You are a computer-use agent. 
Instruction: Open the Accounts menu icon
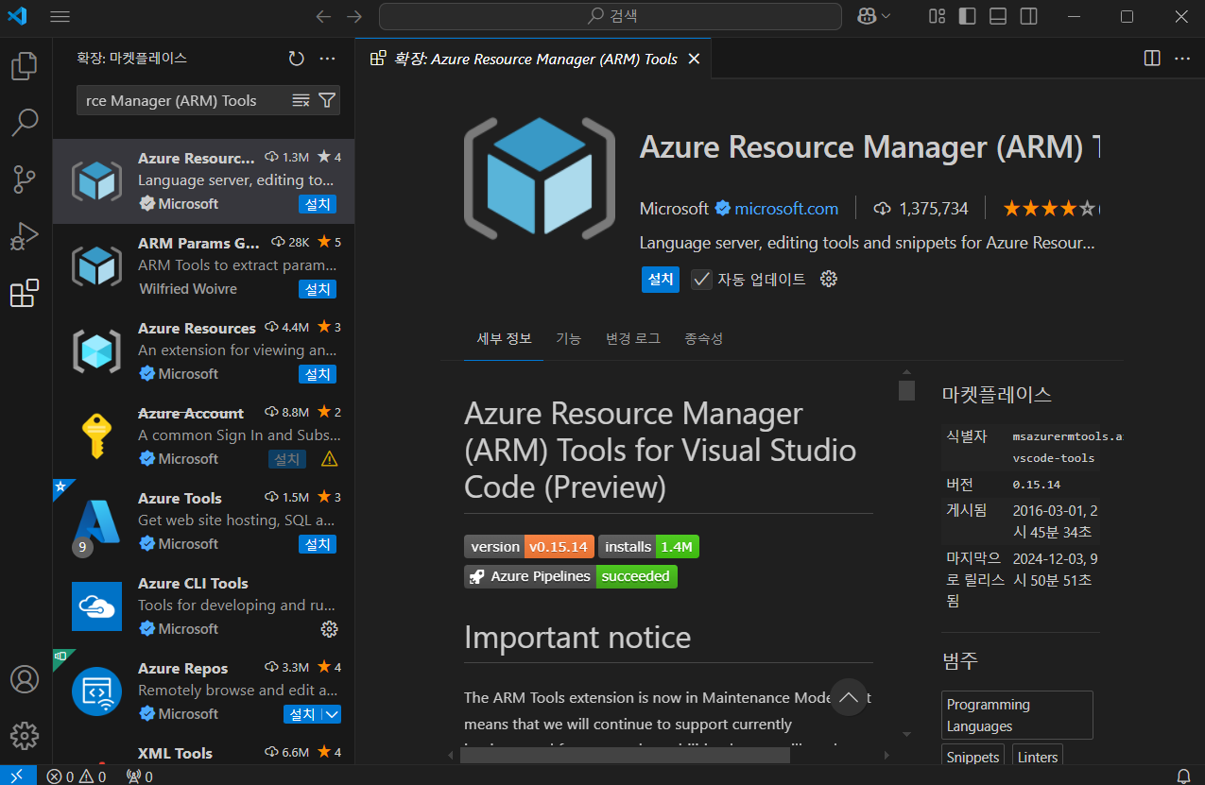[x=25, y=679]
